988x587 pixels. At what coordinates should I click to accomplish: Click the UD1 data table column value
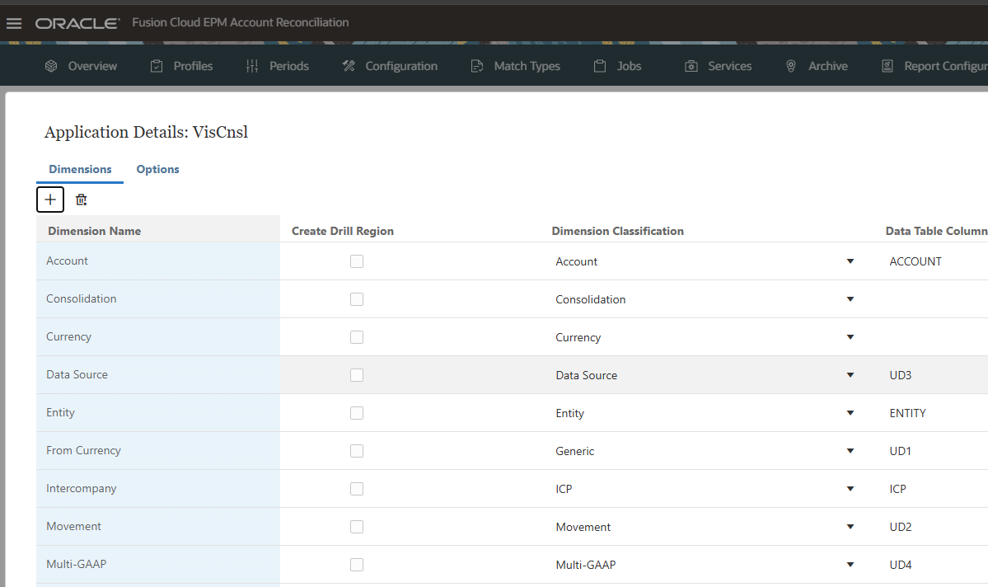[x=900, y=451]
